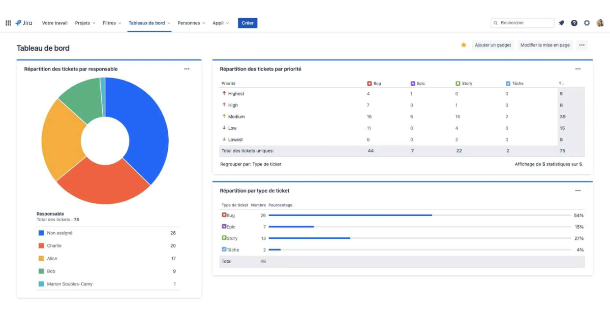Image resolution: width=610 pixels, height=319 pixels.
Task: Expand the Filtres dropdown menu
Action: pyautogui.click(x=112, y=23)
